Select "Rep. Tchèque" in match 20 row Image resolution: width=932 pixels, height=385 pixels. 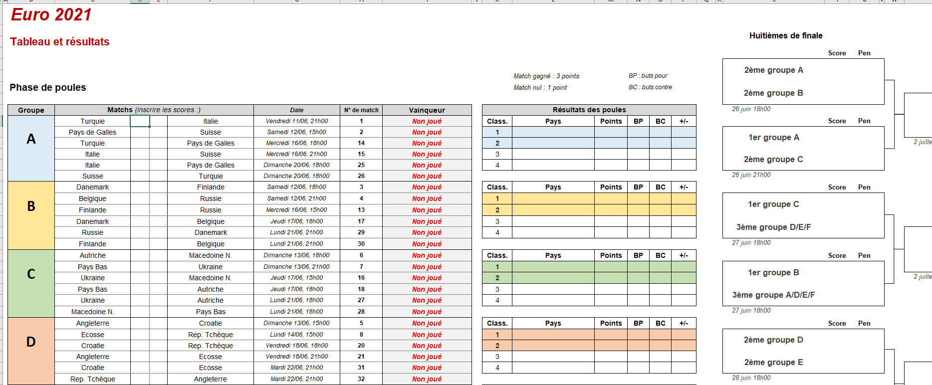[x=211, y=346]
